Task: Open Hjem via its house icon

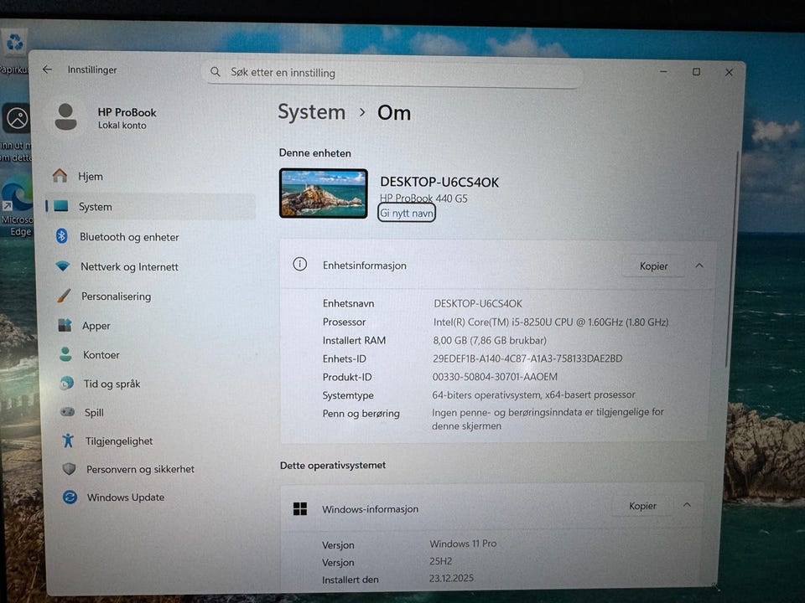Action: (x=60, y=176)
